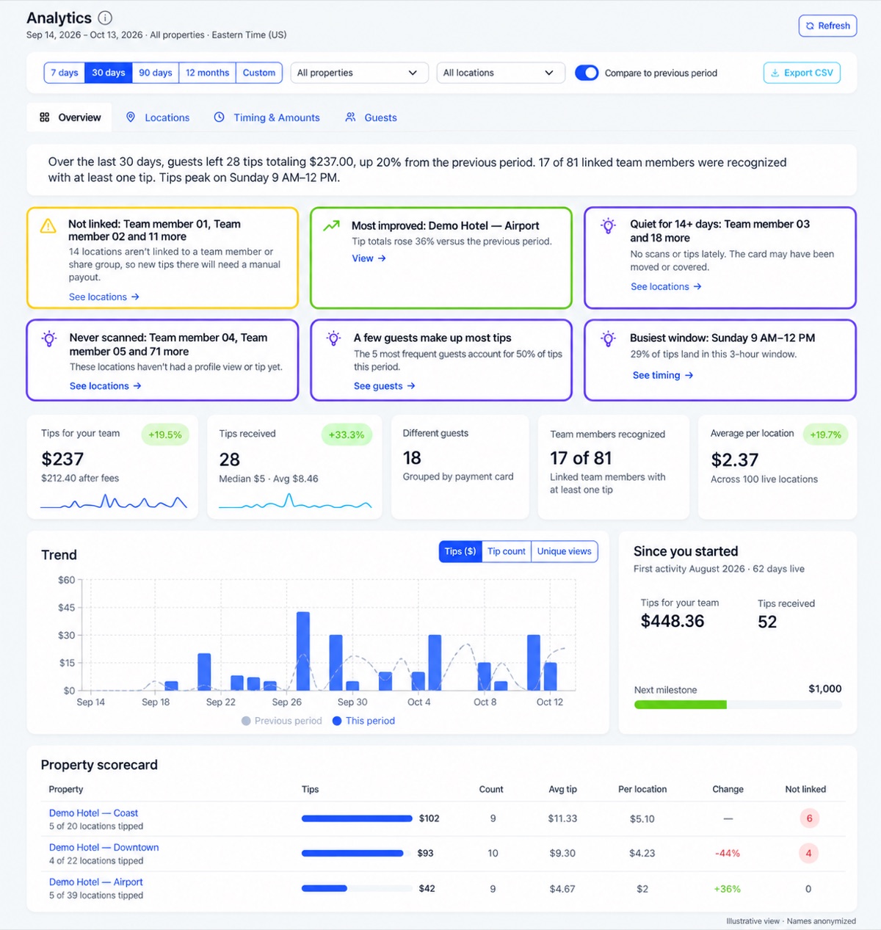
Task: Click the Avg tip column header
Action: tap(562, 789)
